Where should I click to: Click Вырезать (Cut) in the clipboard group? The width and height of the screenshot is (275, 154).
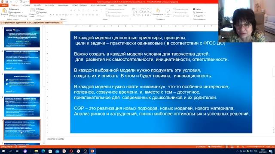tap(14, 9)
